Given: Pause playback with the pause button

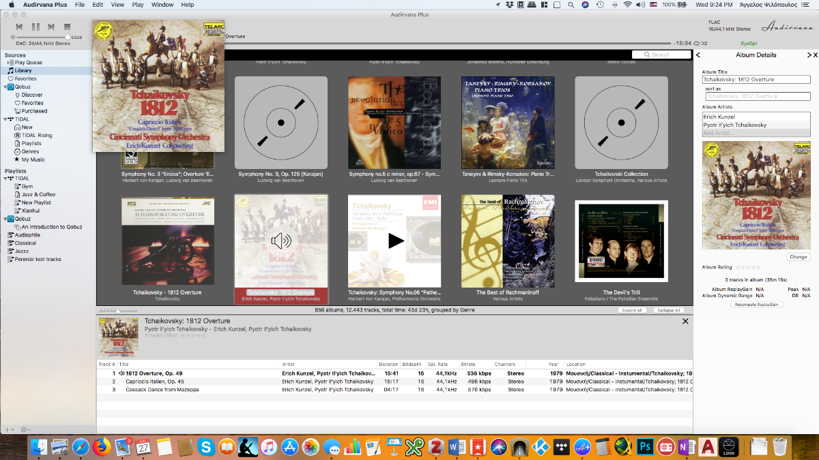Looking at the screenshot, I should (35, 27).
